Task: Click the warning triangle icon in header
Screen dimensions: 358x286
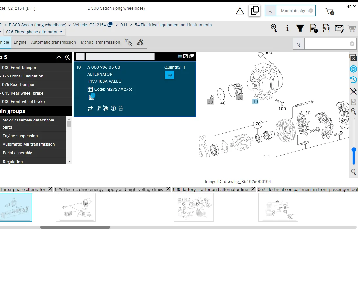Action: click(240, 11)
